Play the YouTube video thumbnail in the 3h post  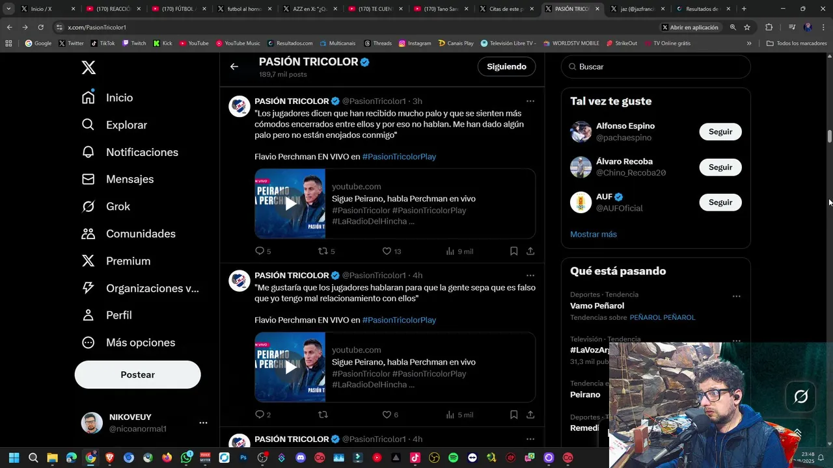290,203
